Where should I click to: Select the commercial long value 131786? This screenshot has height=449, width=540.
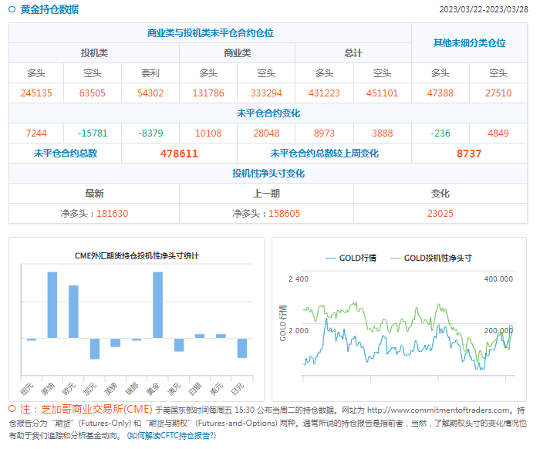point(208,93)
